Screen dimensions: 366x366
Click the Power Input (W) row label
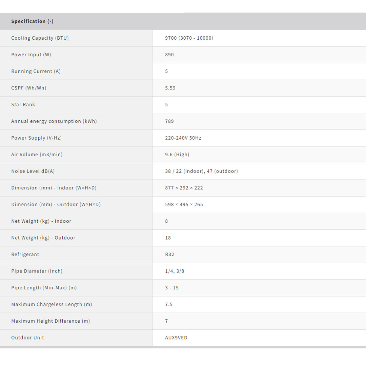[31, 55]
